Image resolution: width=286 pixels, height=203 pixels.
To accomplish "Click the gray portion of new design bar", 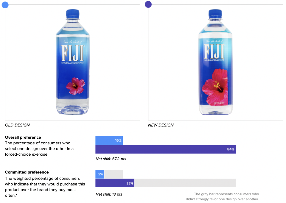I will (185, 183).
